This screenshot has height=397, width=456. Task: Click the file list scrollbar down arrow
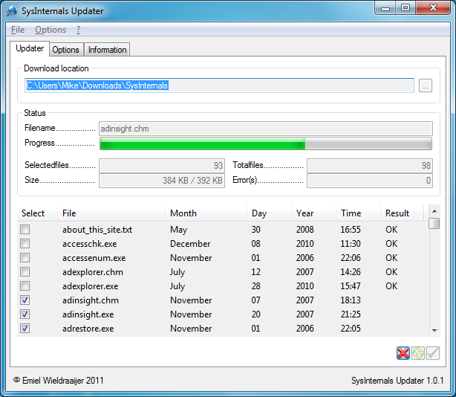(434, 330)
